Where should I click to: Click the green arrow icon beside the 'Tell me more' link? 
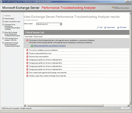point(32,46)
